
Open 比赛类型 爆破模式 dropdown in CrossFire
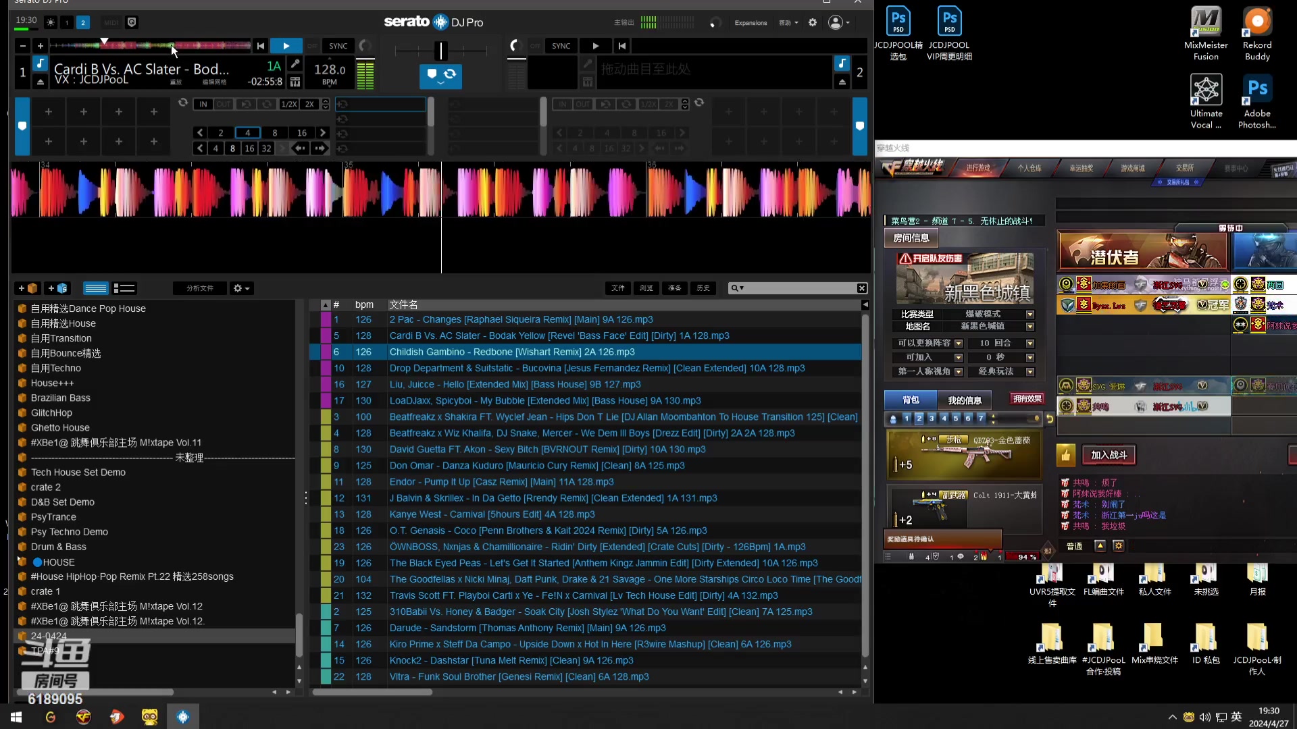click(1030, 314)
